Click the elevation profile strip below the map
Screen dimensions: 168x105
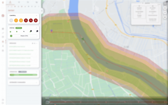[x=105, y=101]
